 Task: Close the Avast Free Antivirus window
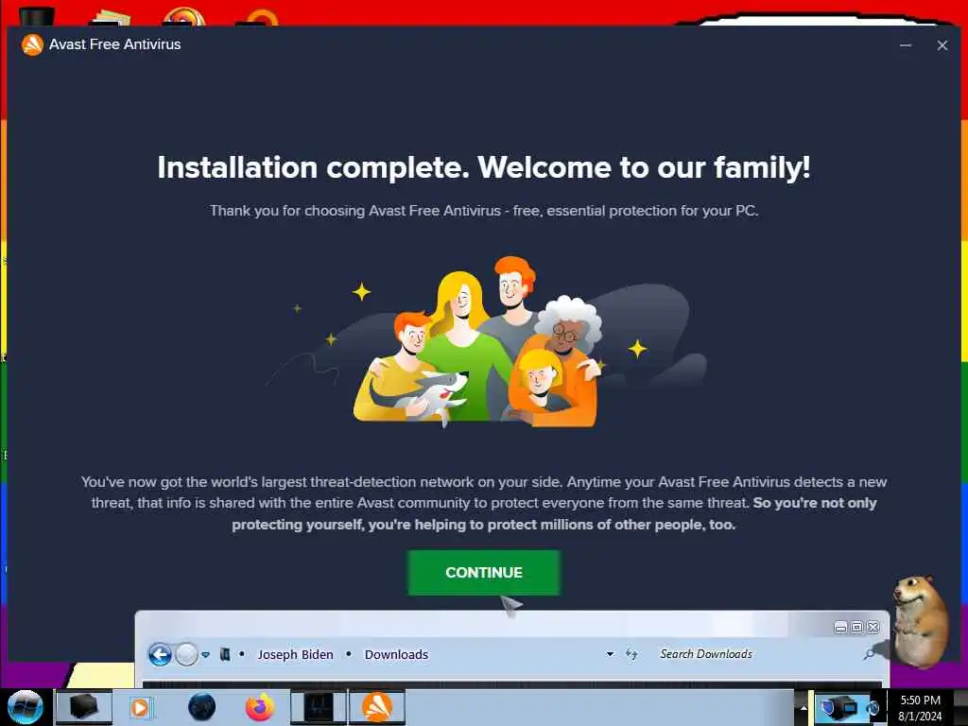942,45
